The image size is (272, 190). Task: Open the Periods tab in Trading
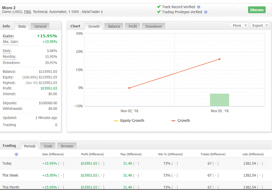tap(30, 146)
